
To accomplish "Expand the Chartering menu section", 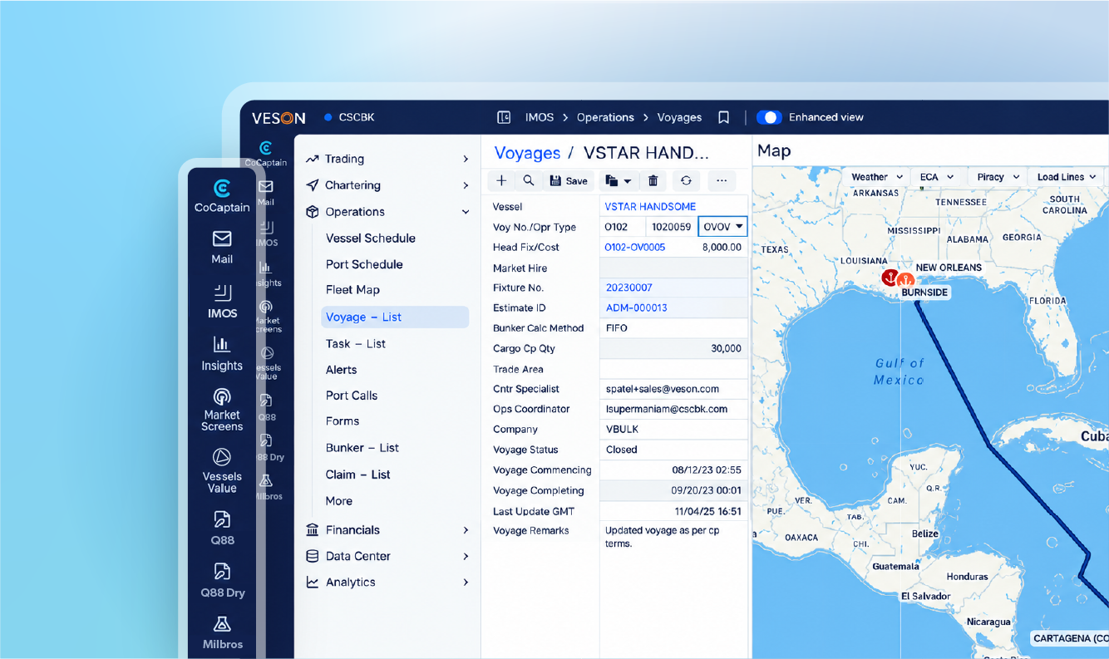I will click(387, 185).
